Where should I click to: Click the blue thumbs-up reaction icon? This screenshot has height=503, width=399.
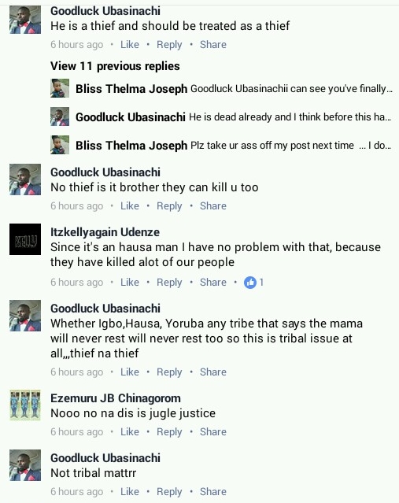(250, 283)
